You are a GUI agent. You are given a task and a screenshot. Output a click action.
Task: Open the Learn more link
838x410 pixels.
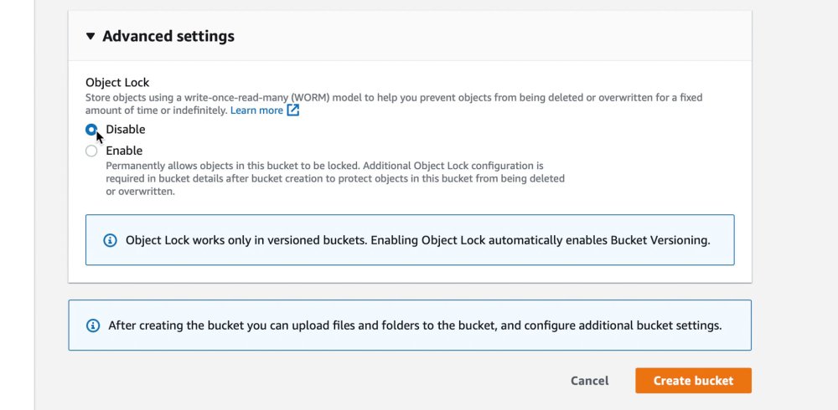(256, 110)
